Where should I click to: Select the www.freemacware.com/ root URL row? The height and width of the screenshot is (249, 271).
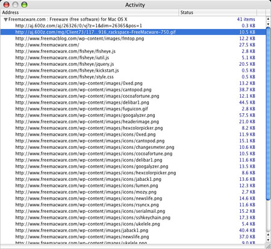coord(133,45)
